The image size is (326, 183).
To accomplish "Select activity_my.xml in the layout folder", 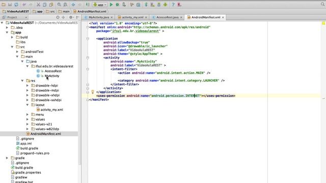I will point(51,110).
